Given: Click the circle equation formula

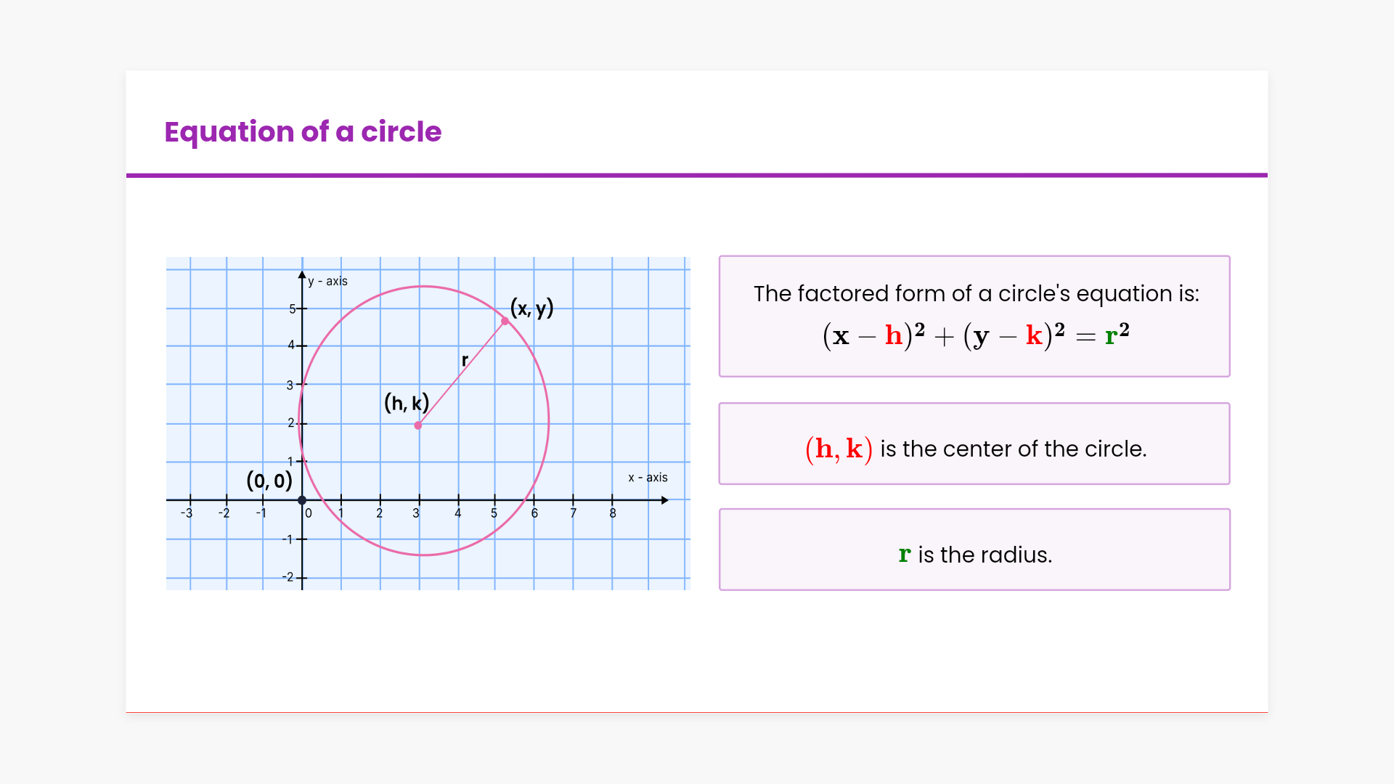Looking at the screenshot, I should [x=975, y=335].
